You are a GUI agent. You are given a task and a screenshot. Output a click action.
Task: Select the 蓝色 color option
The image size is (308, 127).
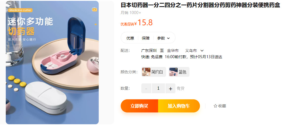click(179, 72)
